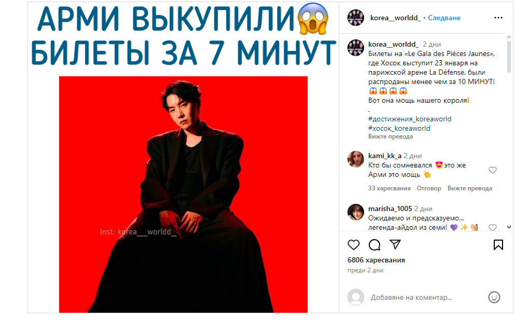This screenshot has height=320, width=515.
Task: Open the three-dot more options menu
Action: coord(498,18)
